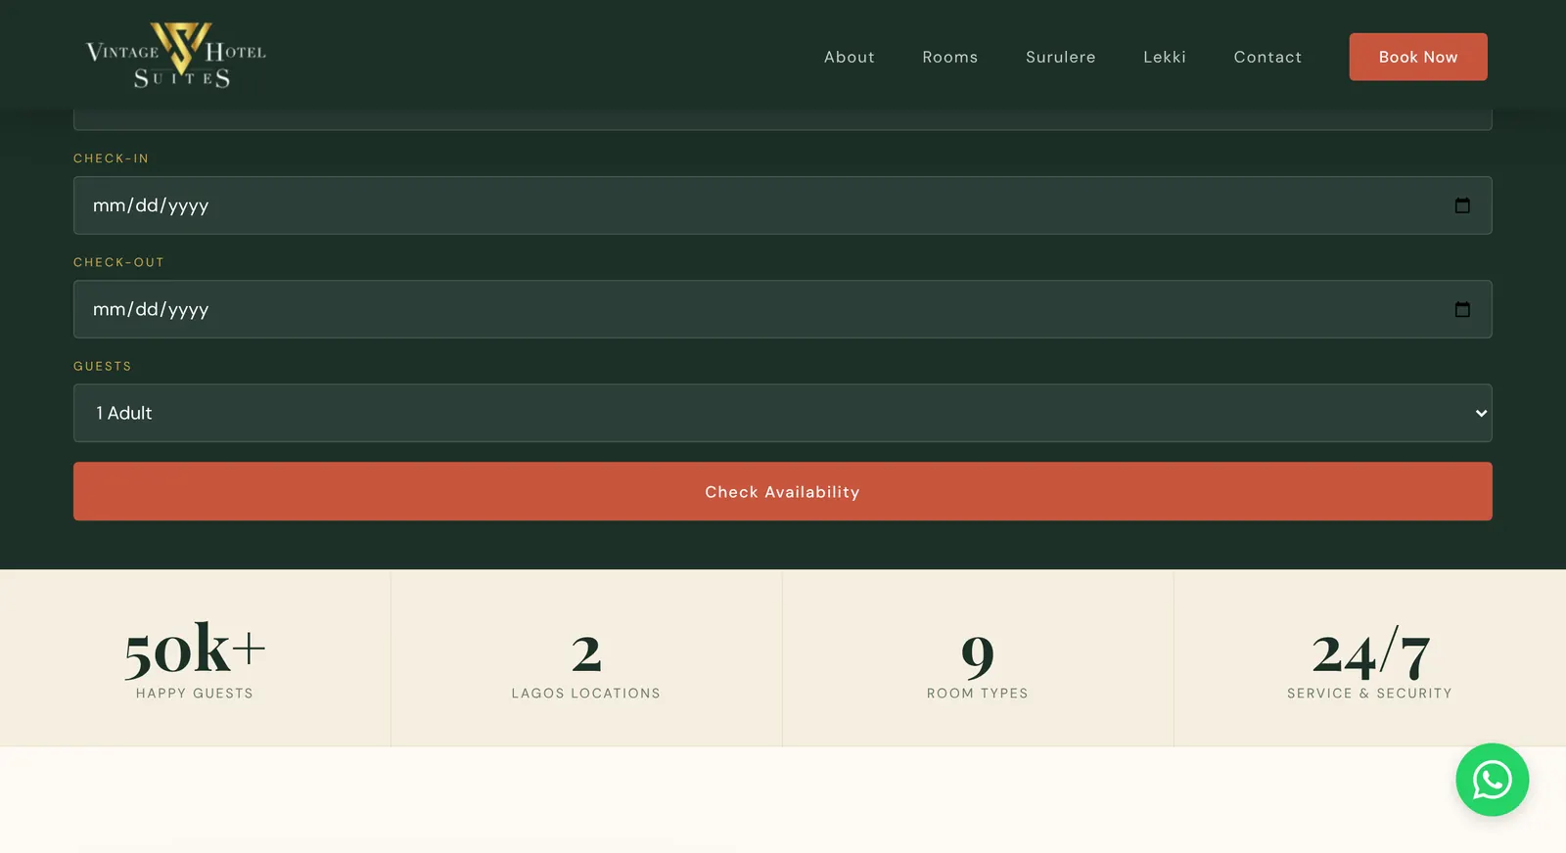This screenshot has height=853, width=1566.
Task: Expand the Guests dropdown showing 1 Adult
Action: 783,413
